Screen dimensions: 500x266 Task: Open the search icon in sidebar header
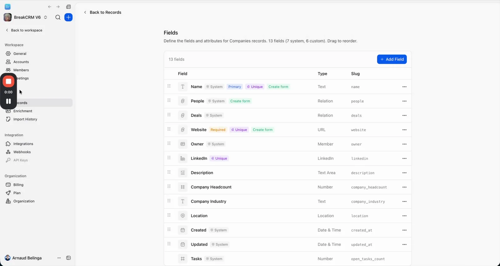[58, 18]
